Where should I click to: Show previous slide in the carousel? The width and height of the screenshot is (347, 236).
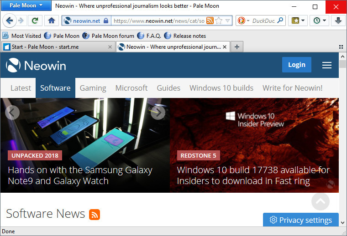point(12,112)
